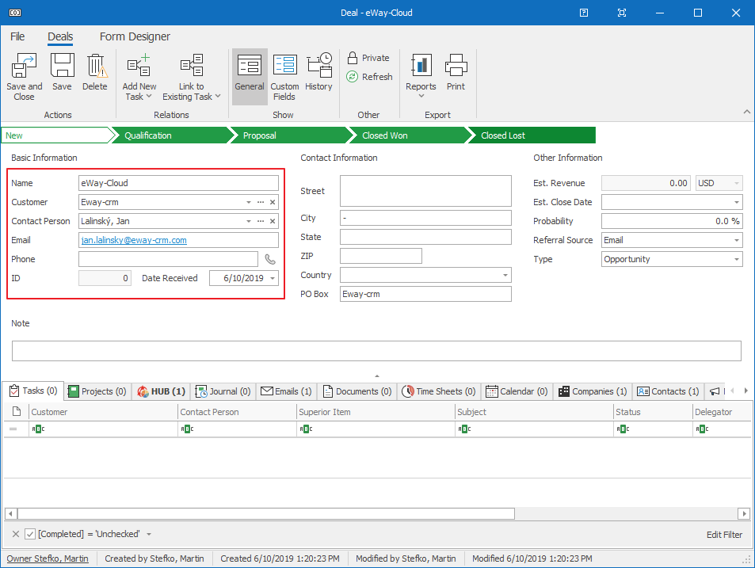This screenshot has width=755, height=568.
Task: Click the scrollbar right arrow in task grid
Action: point(744,513)
